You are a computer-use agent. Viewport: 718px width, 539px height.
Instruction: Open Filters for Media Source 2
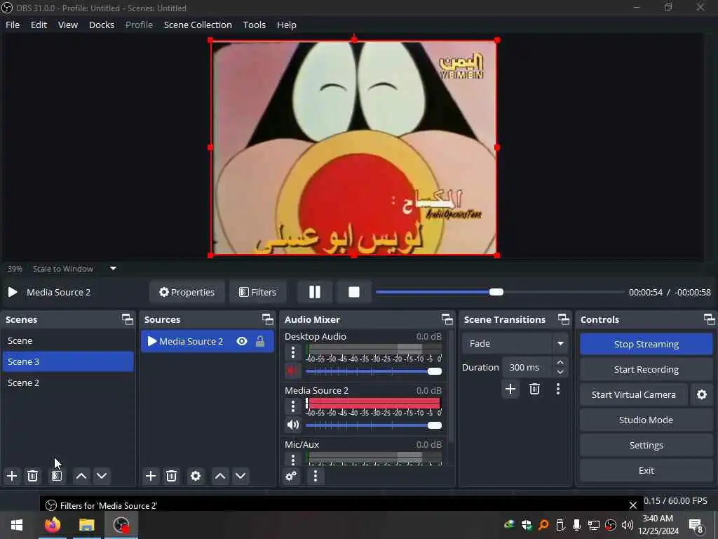coord(258,292)
